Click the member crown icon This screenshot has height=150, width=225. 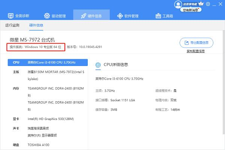tap(201, 4)
